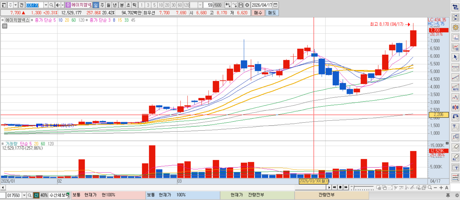
Task: Click the swap arrows icon in right sidebar
Action: [455, 7]
